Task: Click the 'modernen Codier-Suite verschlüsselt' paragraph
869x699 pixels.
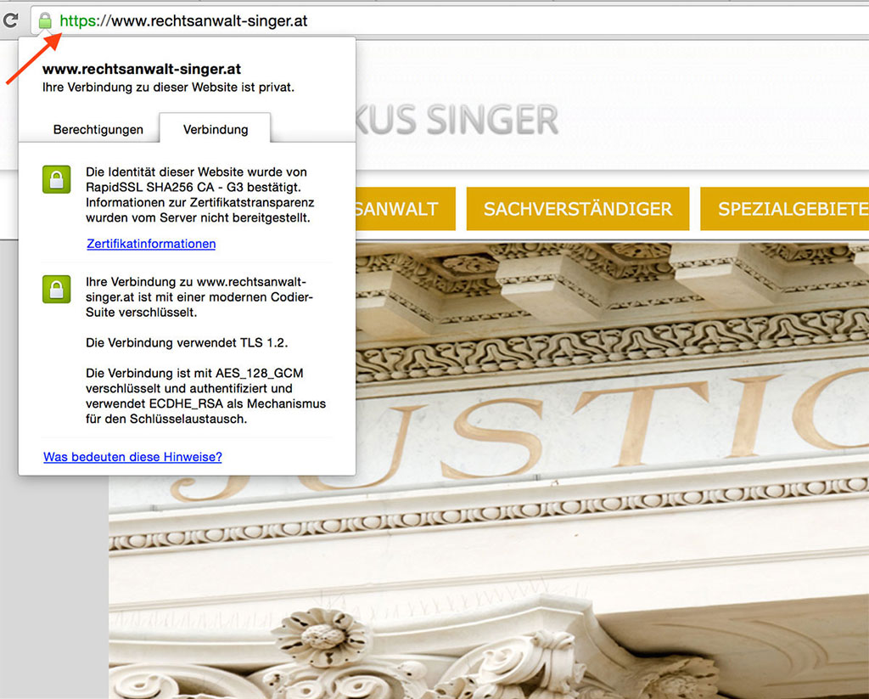Action: [199, 296]
